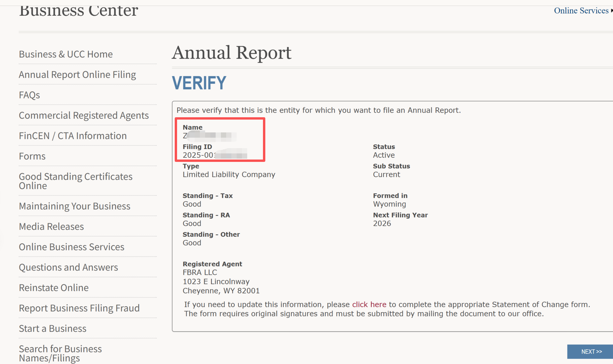Click the 'Wyoming' formed-in value
The image size is (613, 364).
pyautogui.click(x=389, y=204)
